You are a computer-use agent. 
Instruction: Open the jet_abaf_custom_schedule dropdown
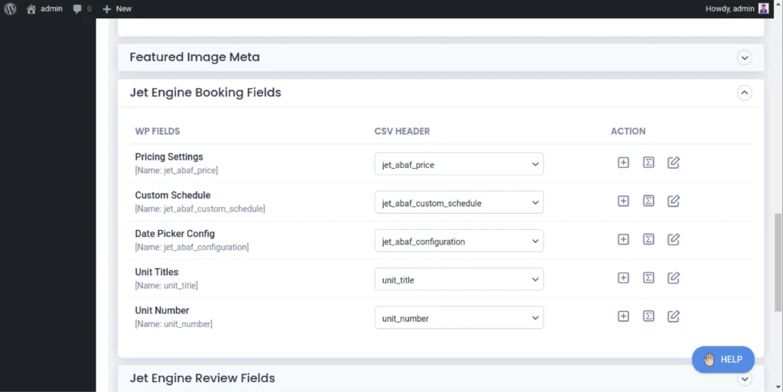459,202
